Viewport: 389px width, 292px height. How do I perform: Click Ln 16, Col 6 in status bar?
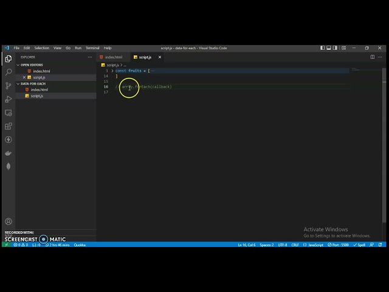tap(247, 245)
